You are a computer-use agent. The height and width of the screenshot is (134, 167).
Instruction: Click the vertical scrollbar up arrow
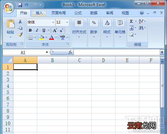(x=162, y=62)
